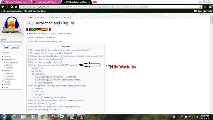Open '6.1 Windows' contents link
The image size is (213, 120).
point(37,68)
